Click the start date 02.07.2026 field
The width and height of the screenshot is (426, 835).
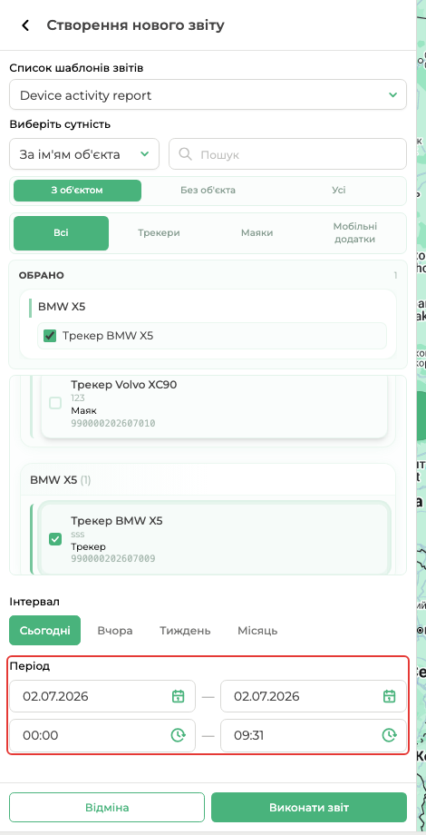[102, 696]
